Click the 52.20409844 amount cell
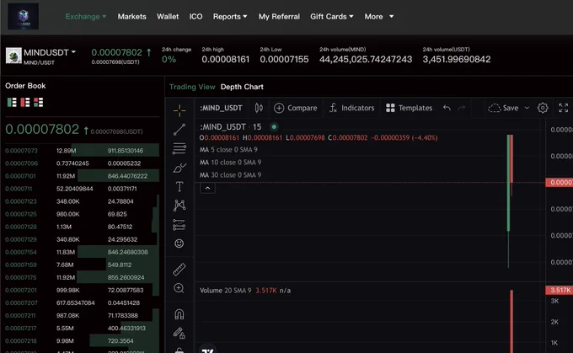 pos(74,189)
